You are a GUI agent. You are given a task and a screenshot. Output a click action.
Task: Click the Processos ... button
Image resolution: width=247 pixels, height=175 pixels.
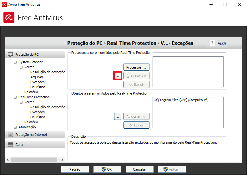click(136, 67)
